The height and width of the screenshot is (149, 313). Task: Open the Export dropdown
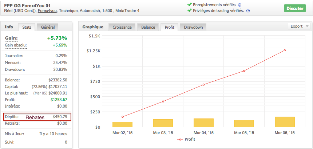(299, 26)
